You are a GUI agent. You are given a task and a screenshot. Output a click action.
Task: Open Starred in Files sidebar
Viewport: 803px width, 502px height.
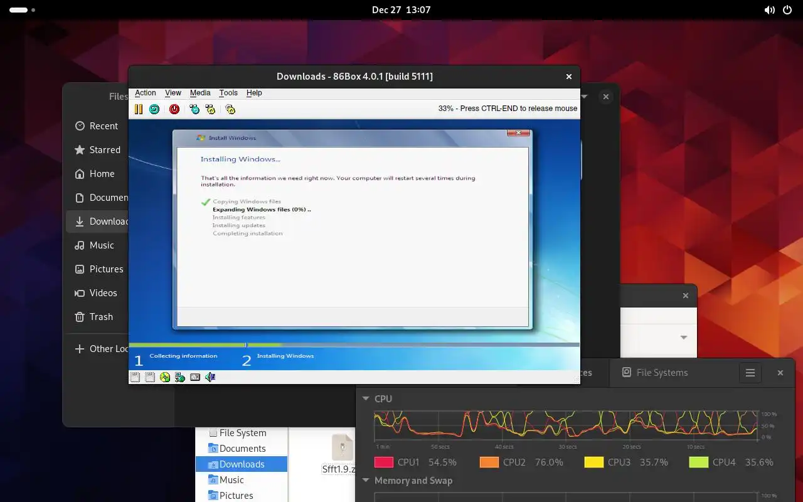pyautogui.click(x=97, y=150)
